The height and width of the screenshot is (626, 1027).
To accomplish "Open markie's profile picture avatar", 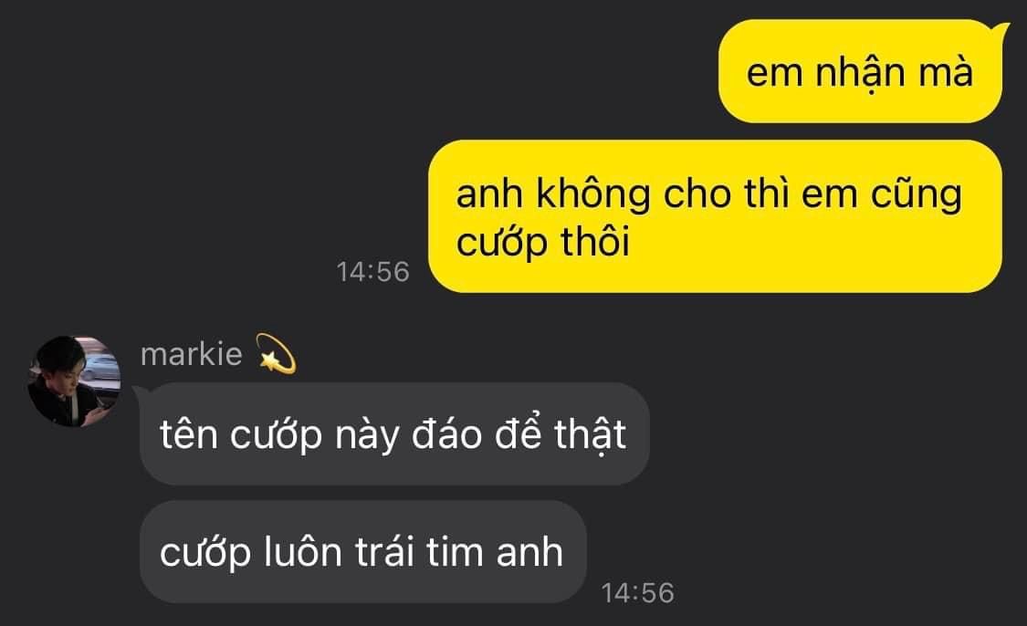I will 74,381.
